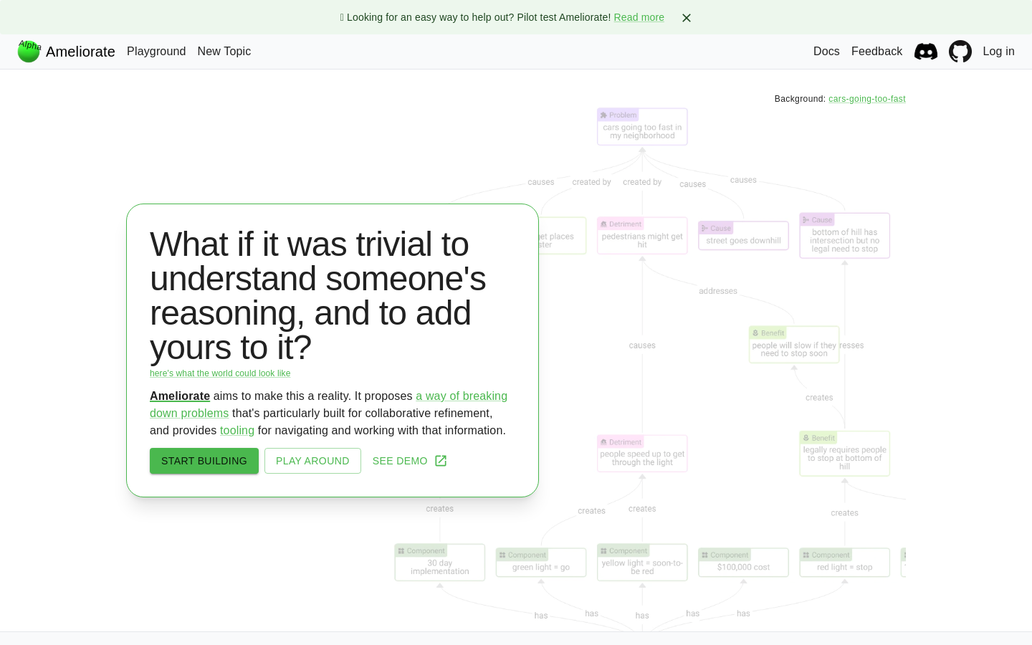The image size is (1032, 645).
Task: Open the Feedback nav item
Action: pos(876,52)
